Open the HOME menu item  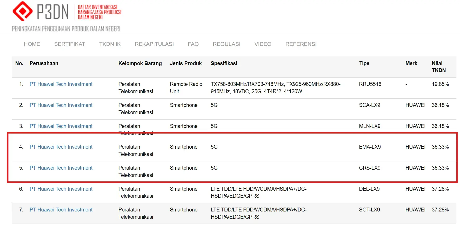[x=32, y=44]
